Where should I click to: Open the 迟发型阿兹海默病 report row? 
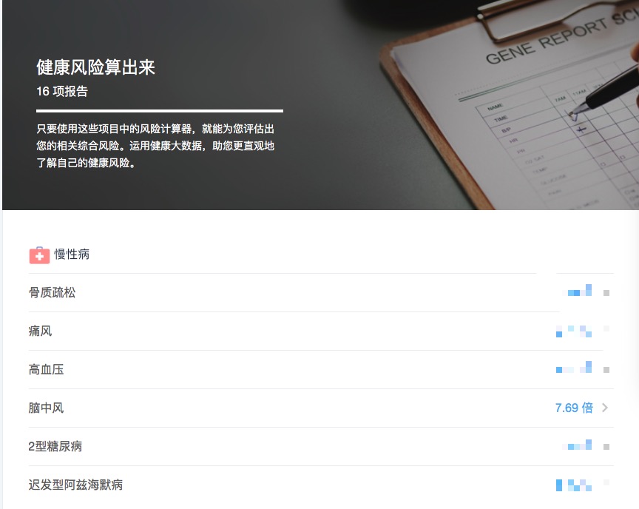(321, 485)
